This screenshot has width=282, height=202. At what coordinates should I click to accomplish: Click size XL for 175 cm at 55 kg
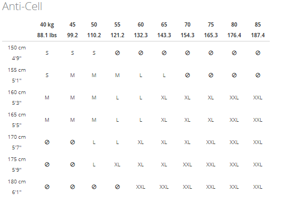click(x=117, y=165)
